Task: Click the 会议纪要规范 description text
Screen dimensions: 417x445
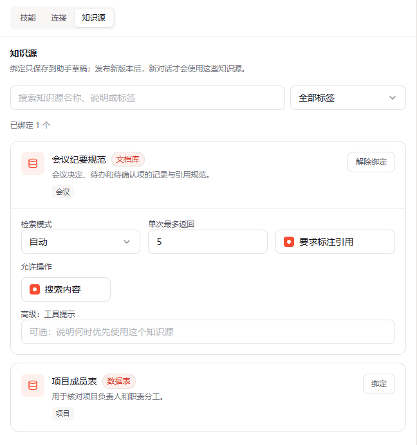Action: click(x=131, y=175)
